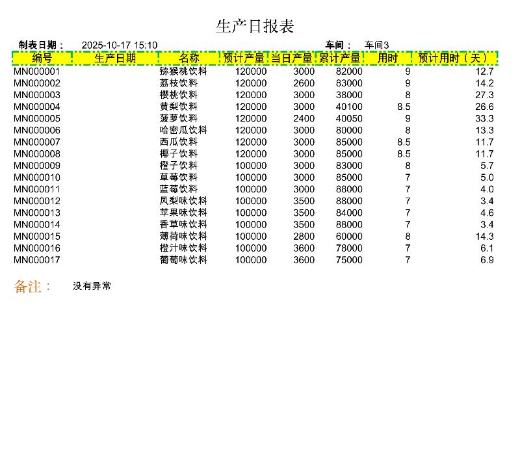Select the 用时 column header
The width and height of the screenshot is (520, 455).
click(x=387, y=58)
